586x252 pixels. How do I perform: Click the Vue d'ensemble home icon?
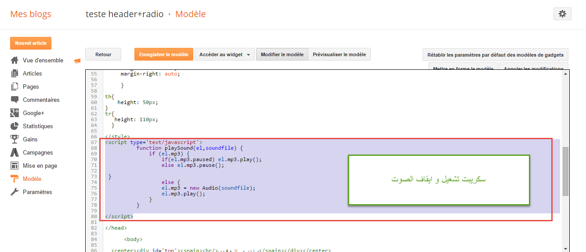click(14, 60)
